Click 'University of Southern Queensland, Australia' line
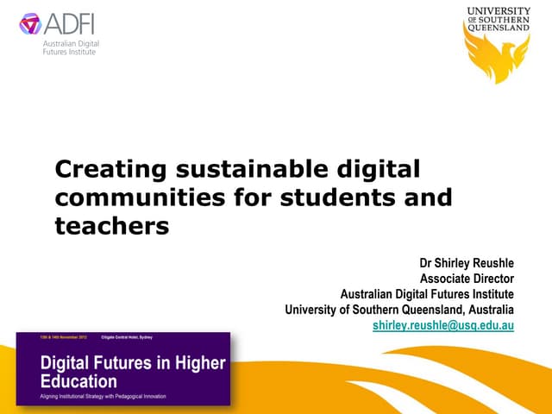552x414 pixels. click(x=399, y=310)
